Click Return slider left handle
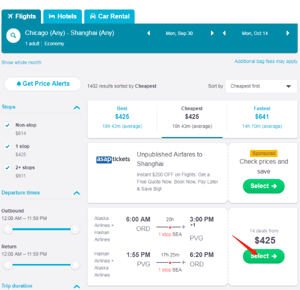Image resolution: width=300 pixels, height=290 pixels. [x=7, y=264]
